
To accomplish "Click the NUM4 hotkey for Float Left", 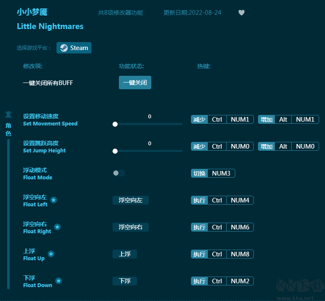I will (240, 200).
